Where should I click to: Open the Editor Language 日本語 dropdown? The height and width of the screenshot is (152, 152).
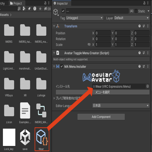click(121, 106)
